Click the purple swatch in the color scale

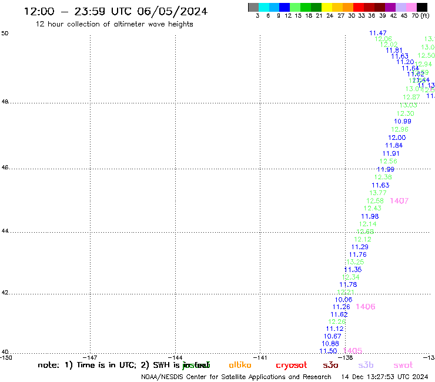tap(390, 7)
